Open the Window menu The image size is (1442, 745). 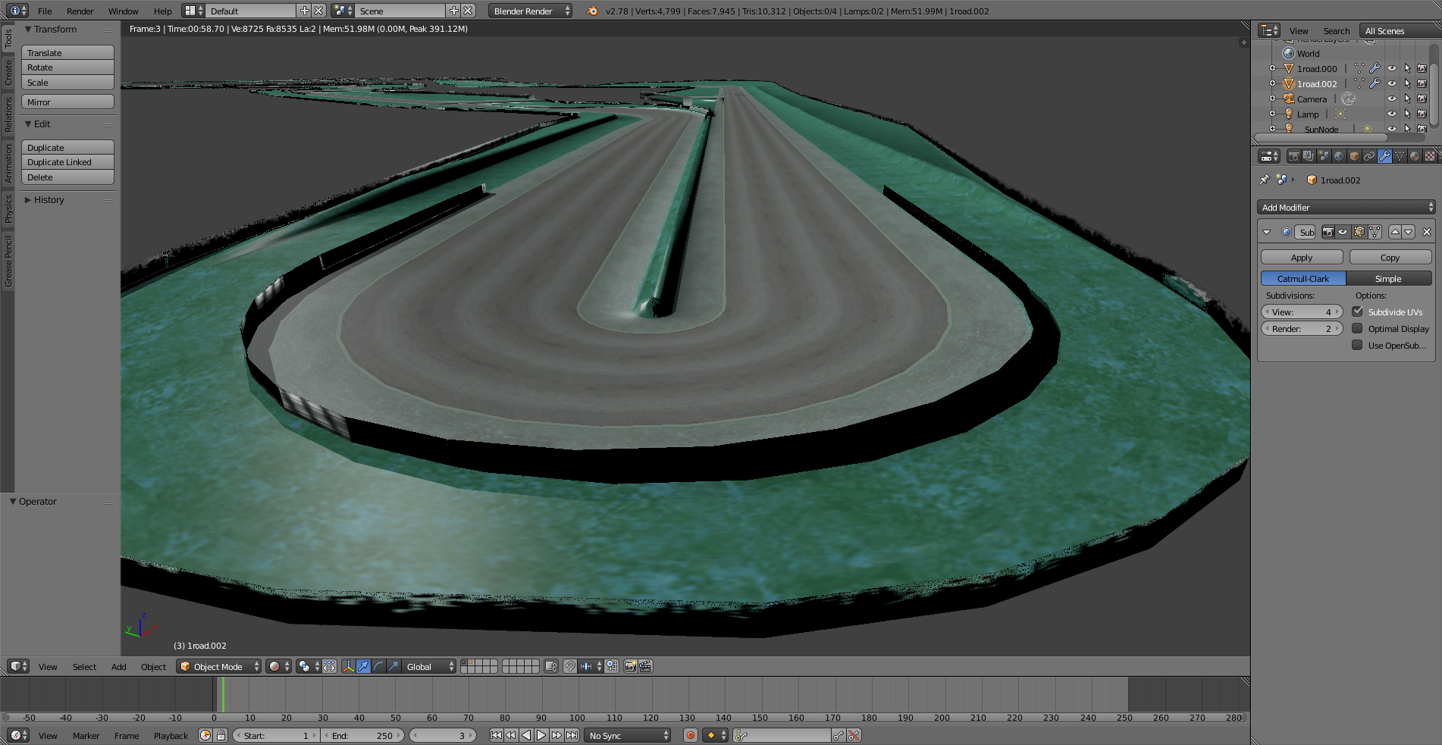(x=123, y=11)
